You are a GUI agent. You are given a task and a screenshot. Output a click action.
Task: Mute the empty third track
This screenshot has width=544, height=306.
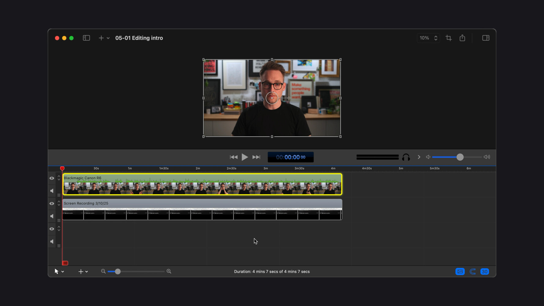coord(52,241)
